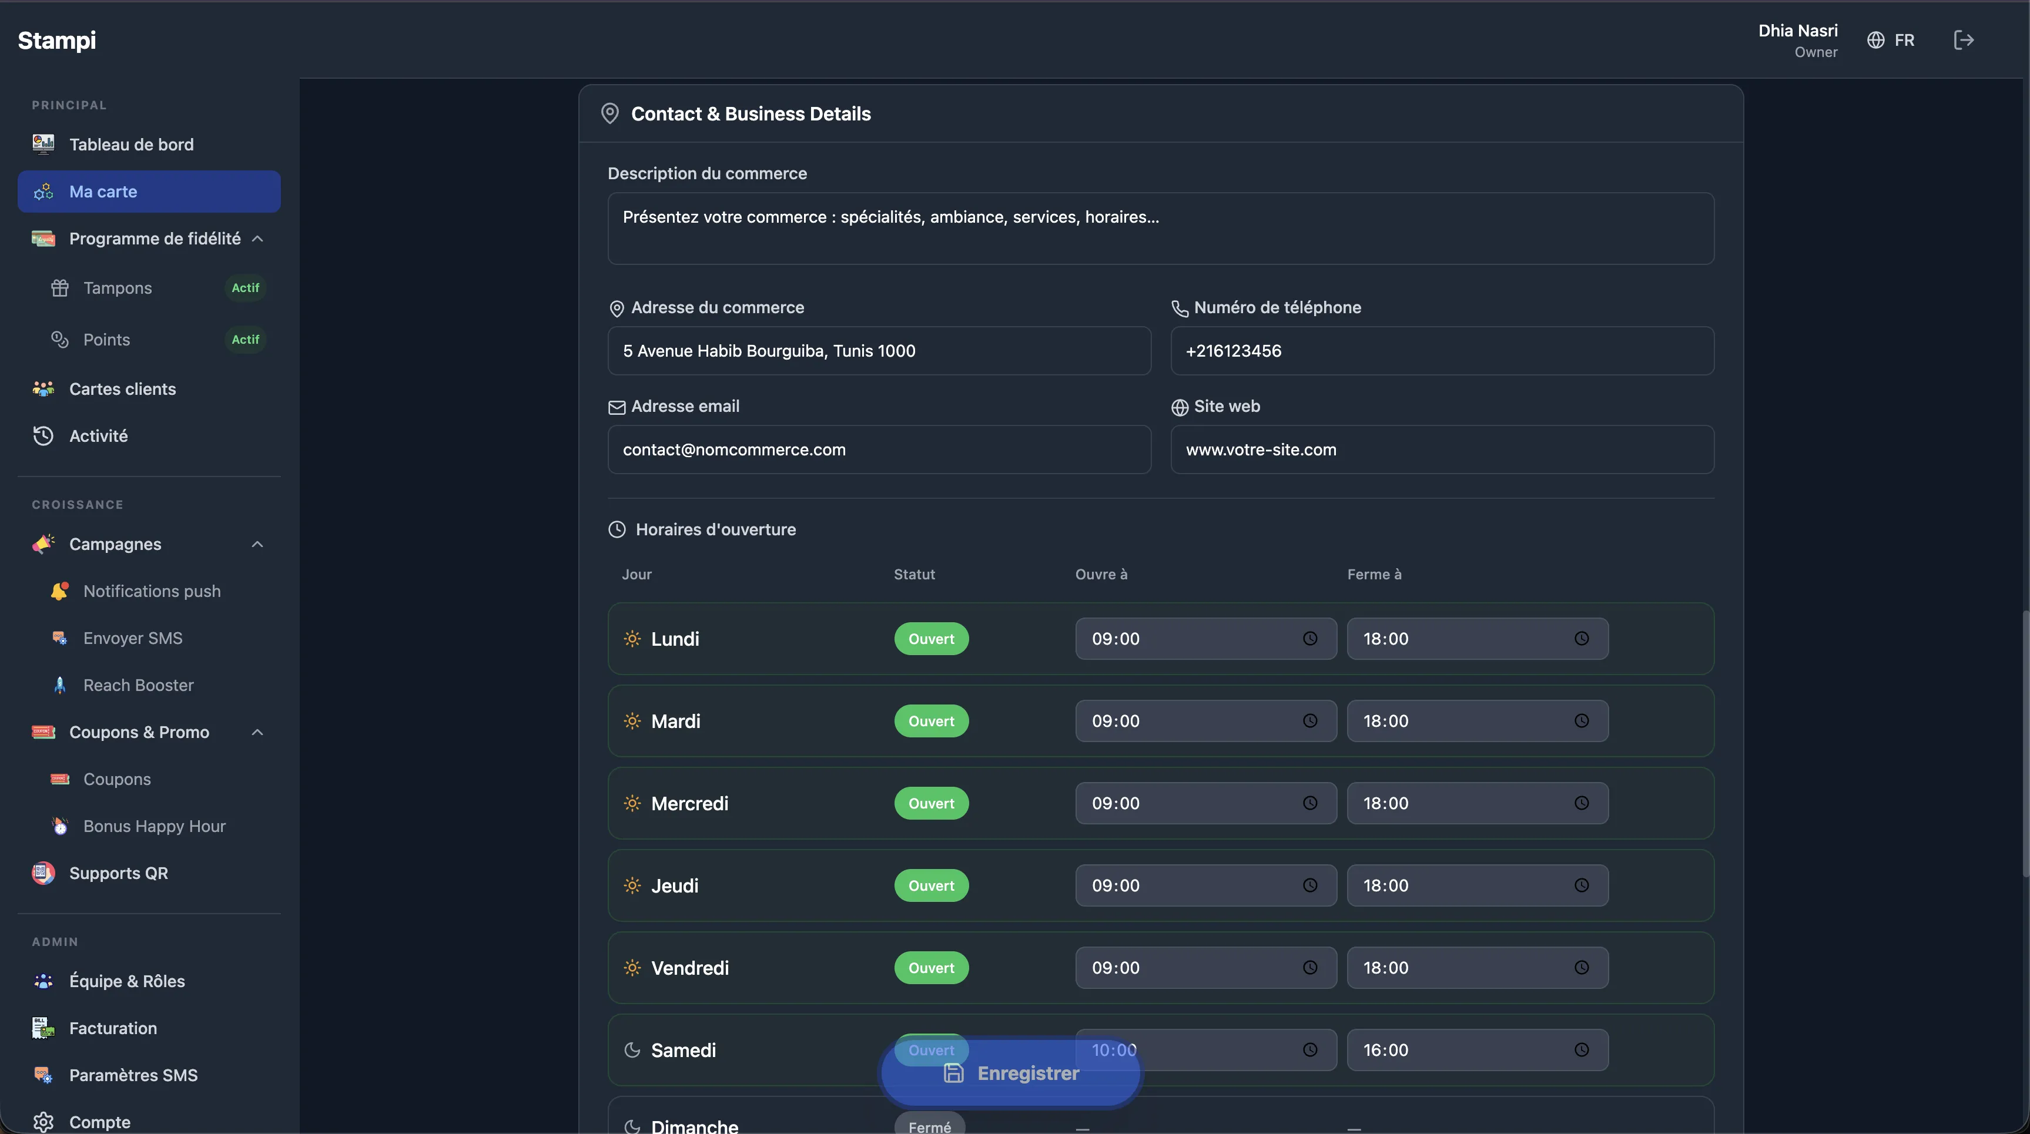Toggle the Mercredi Ouvert status
Viewport: 2030px width, 1134px height.
click(x=931, y=803)
